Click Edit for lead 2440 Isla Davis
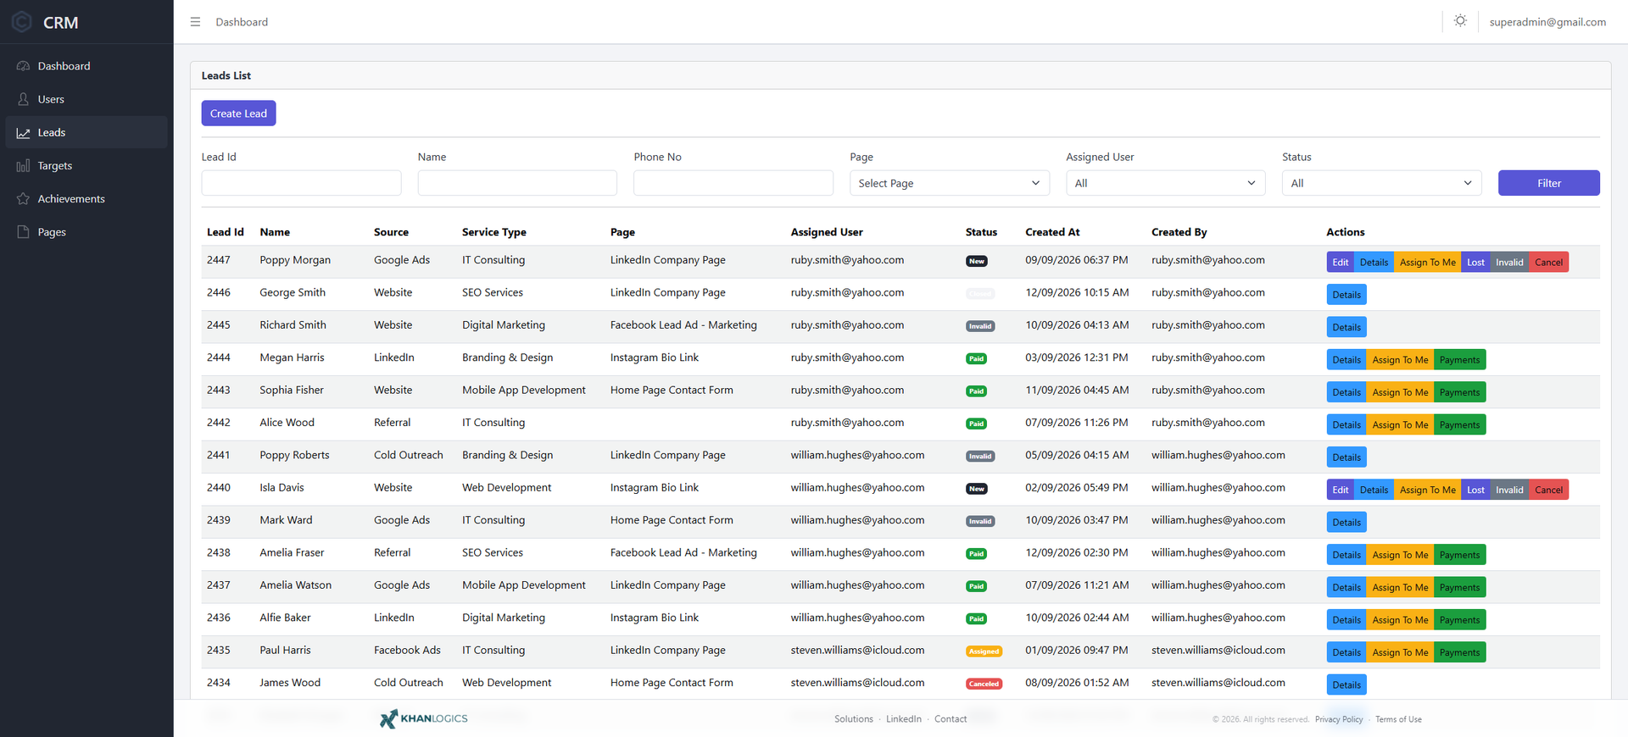 point(1341,490)
